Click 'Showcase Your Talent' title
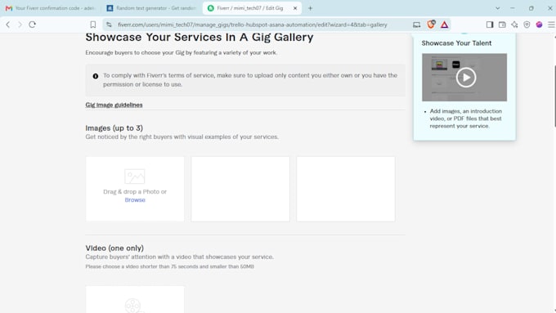 click(456, 43)
